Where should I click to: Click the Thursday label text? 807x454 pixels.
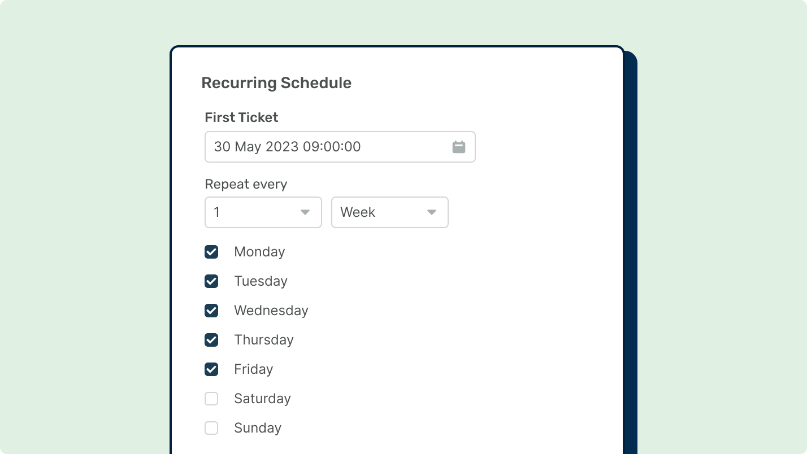point(264,340)
